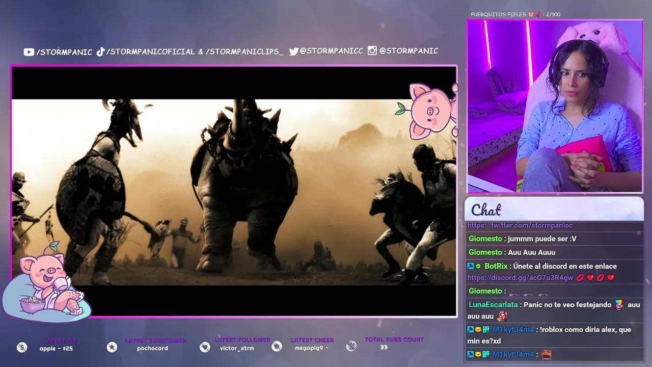The image size is (652, 367).
Task: Click BotRix's moderator sword badge
Action: click(471, 266)
